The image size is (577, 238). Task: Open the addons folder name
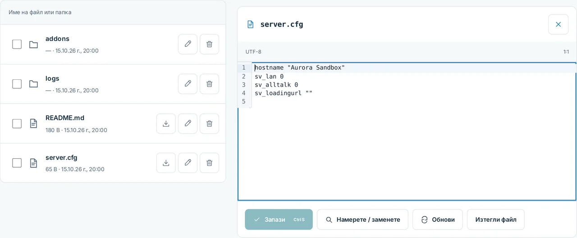click(57, 39)
